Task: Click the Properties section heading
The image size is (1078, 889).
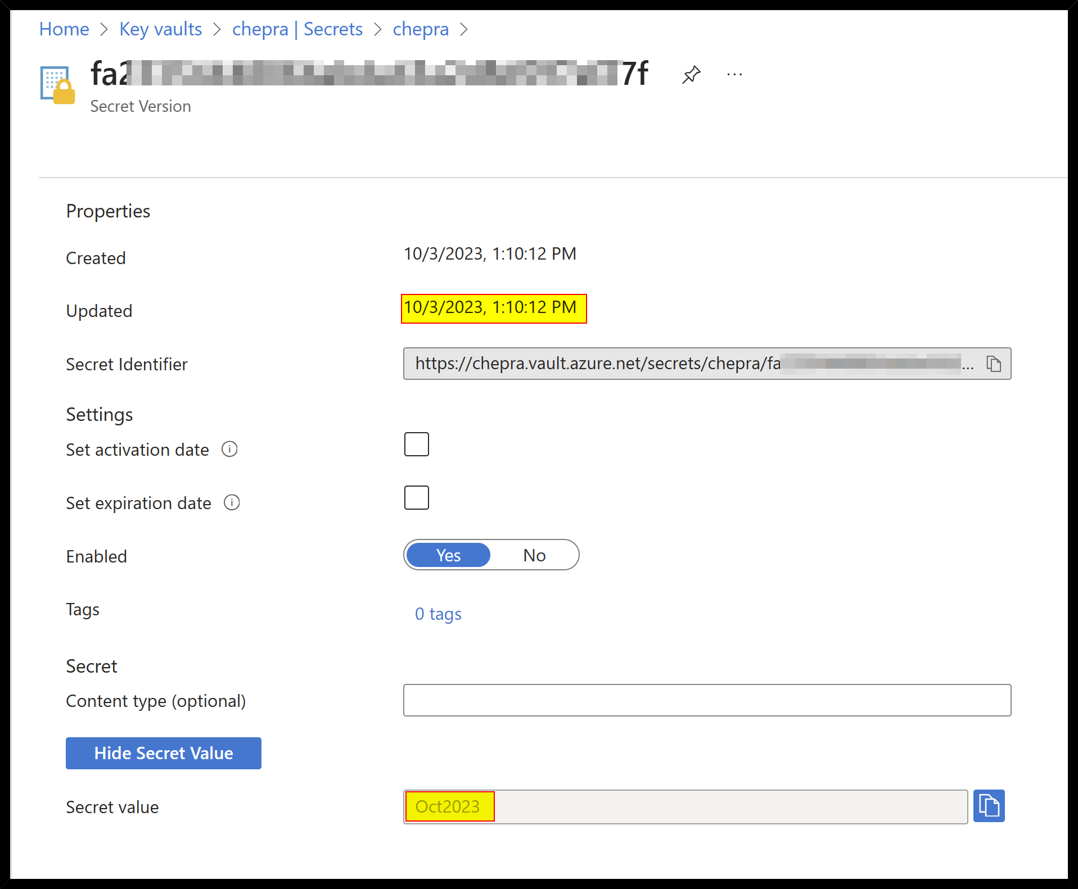Action: tap(108, 211)
